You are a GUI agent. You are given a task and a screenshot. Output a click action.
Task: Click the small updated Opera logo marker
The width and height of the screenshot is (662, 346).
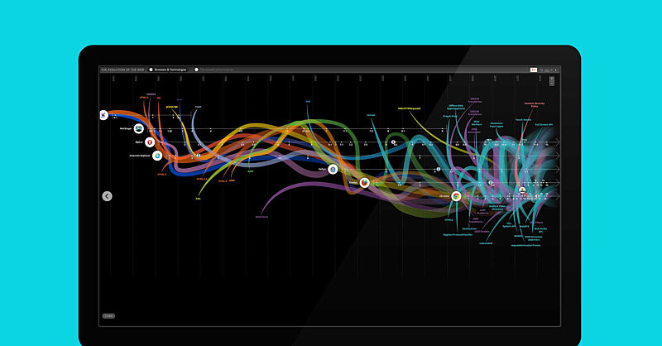tap(393, 142)
